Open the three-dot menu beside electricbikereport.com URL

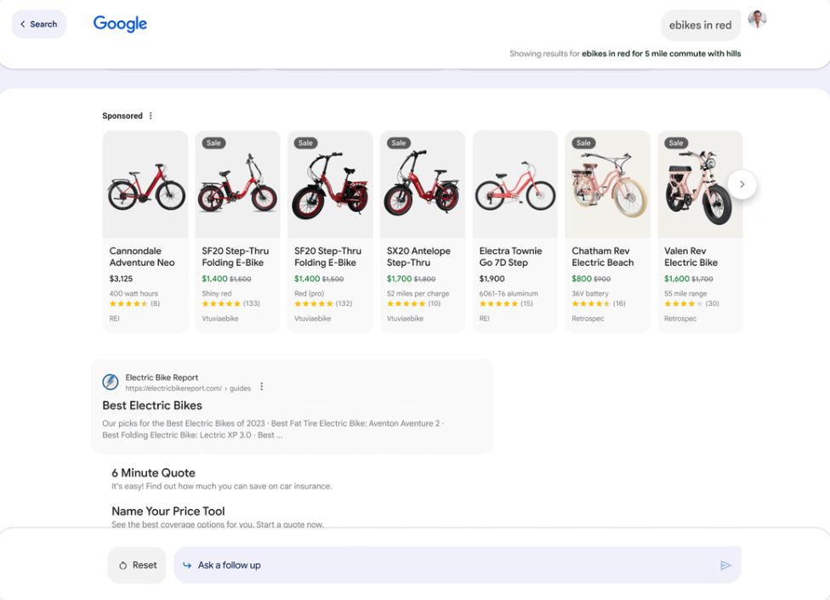pos(261,387)
